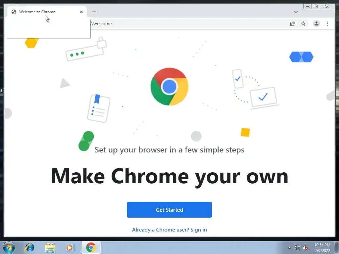Open the network status tray icon
339x254 pixels.
(298, 248)
